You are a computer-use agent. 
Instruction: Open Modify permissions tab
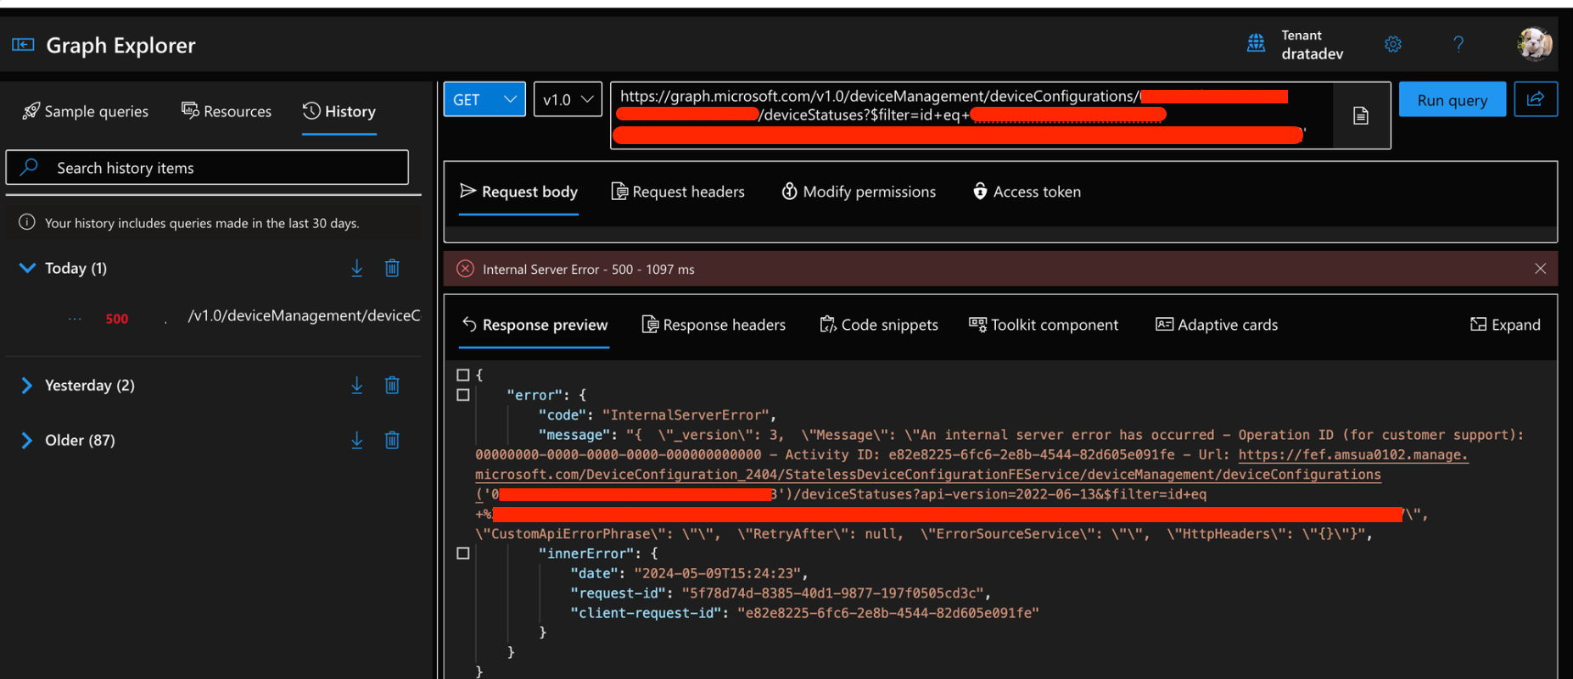(x=859, y=192)
